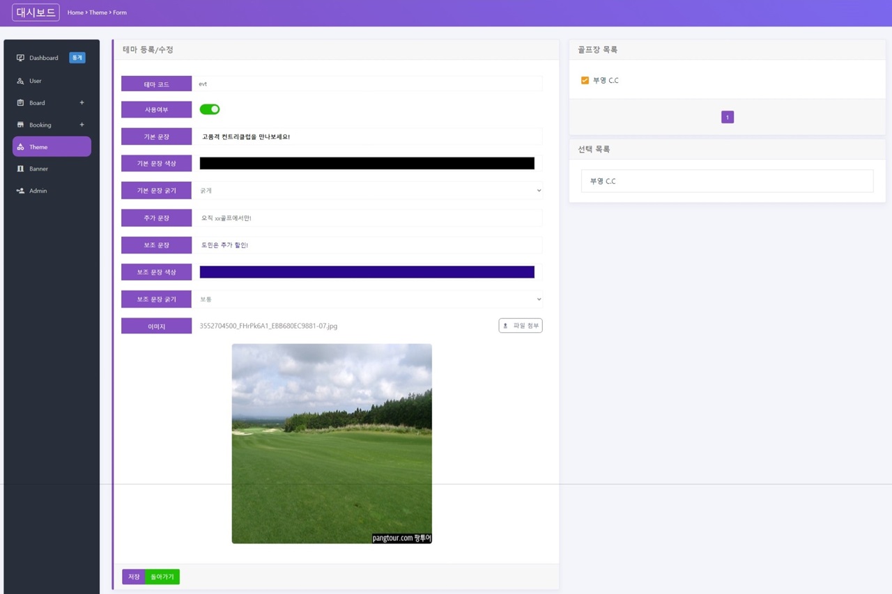Image resolution: width=892 pixels, height=594 pixels.
Task: Click the Booking store icon in sidebar
Action: coord(20,125)
